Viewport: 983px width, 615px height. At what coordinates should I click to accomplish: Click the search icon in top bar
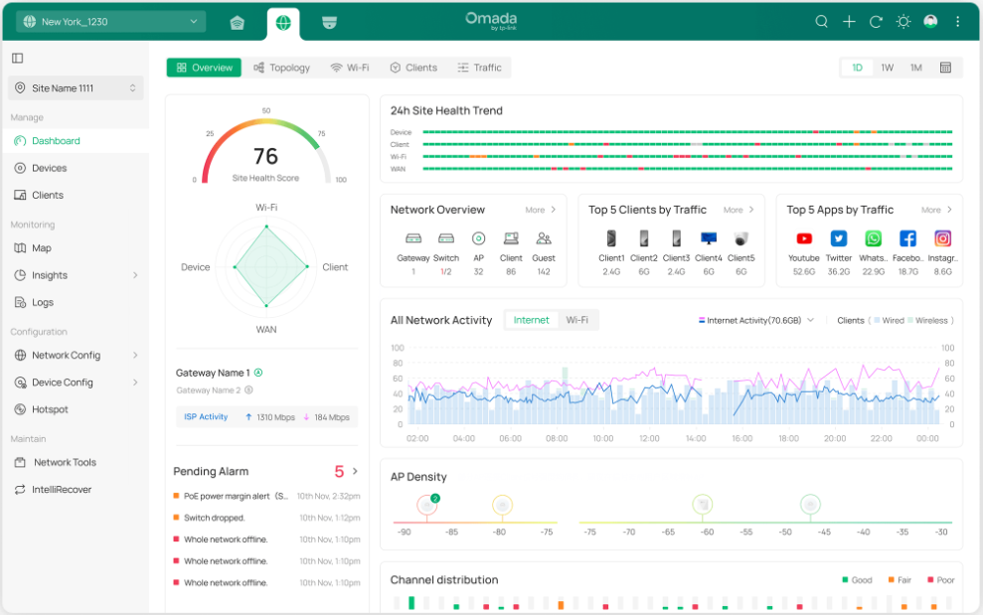[x=821, y=22]
